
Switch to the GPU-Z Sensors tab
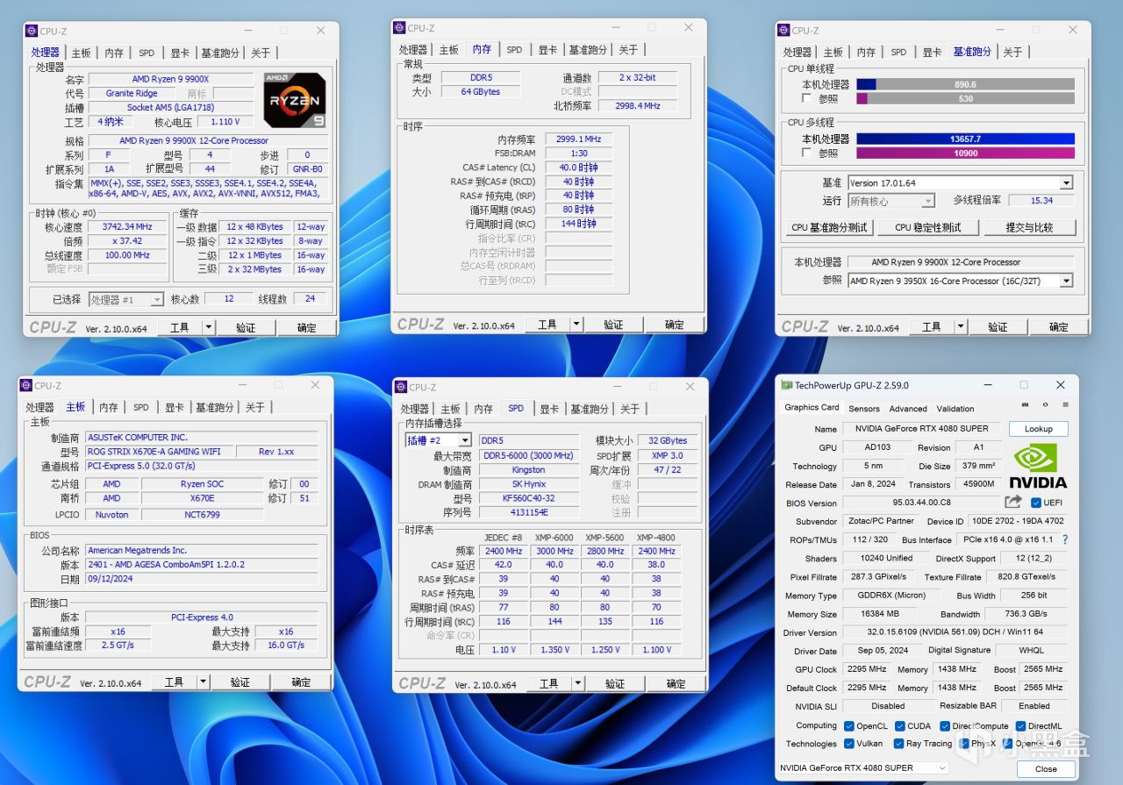coord(863,409)
